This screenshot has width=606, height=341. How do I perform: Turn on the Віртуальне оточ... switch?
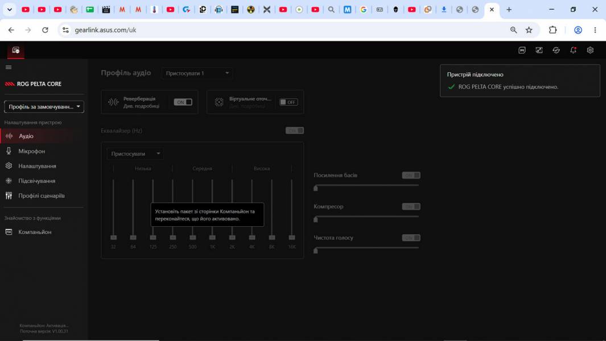pos(288,102)
